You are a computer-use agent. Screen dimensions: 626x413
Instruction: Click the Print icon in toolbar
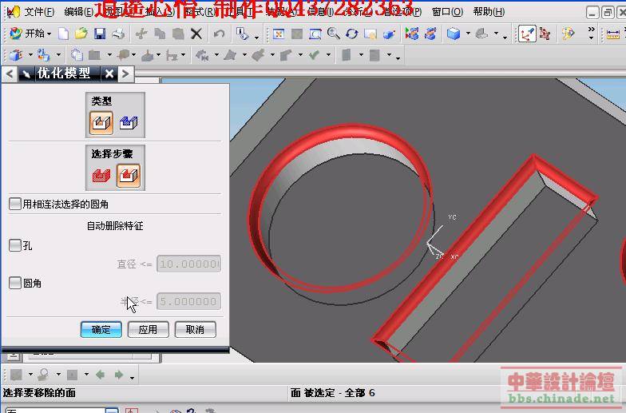118,34
